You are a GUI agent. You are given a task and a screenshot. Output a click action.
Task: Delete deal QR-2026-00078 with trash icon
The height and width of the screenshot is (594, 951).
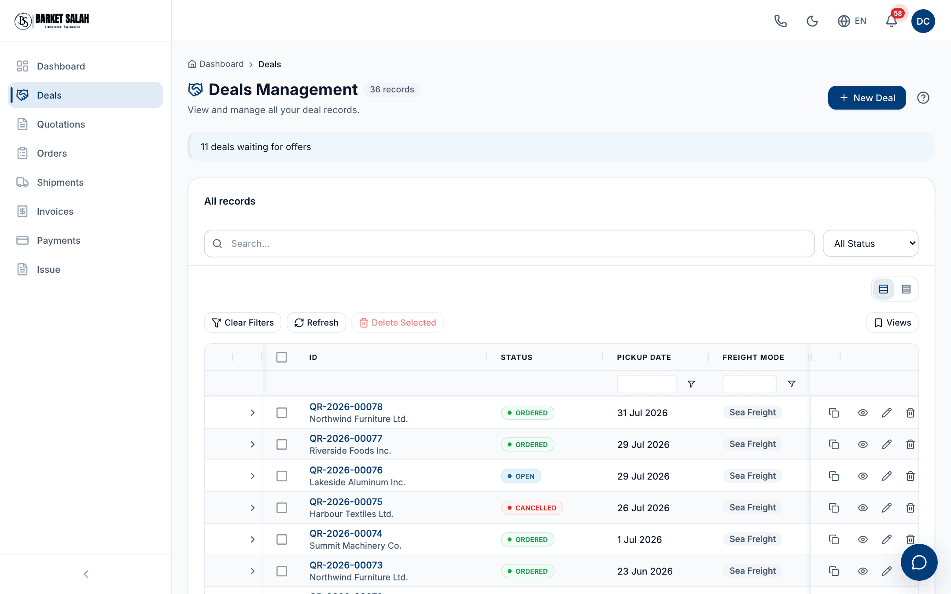[x=910, y=413]
